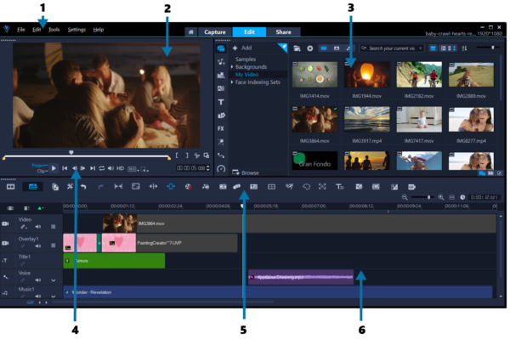The image size is (510, 339).
Task: Click the preview scrubber handle
Action: pyautogui.click(x=71, y=152)
